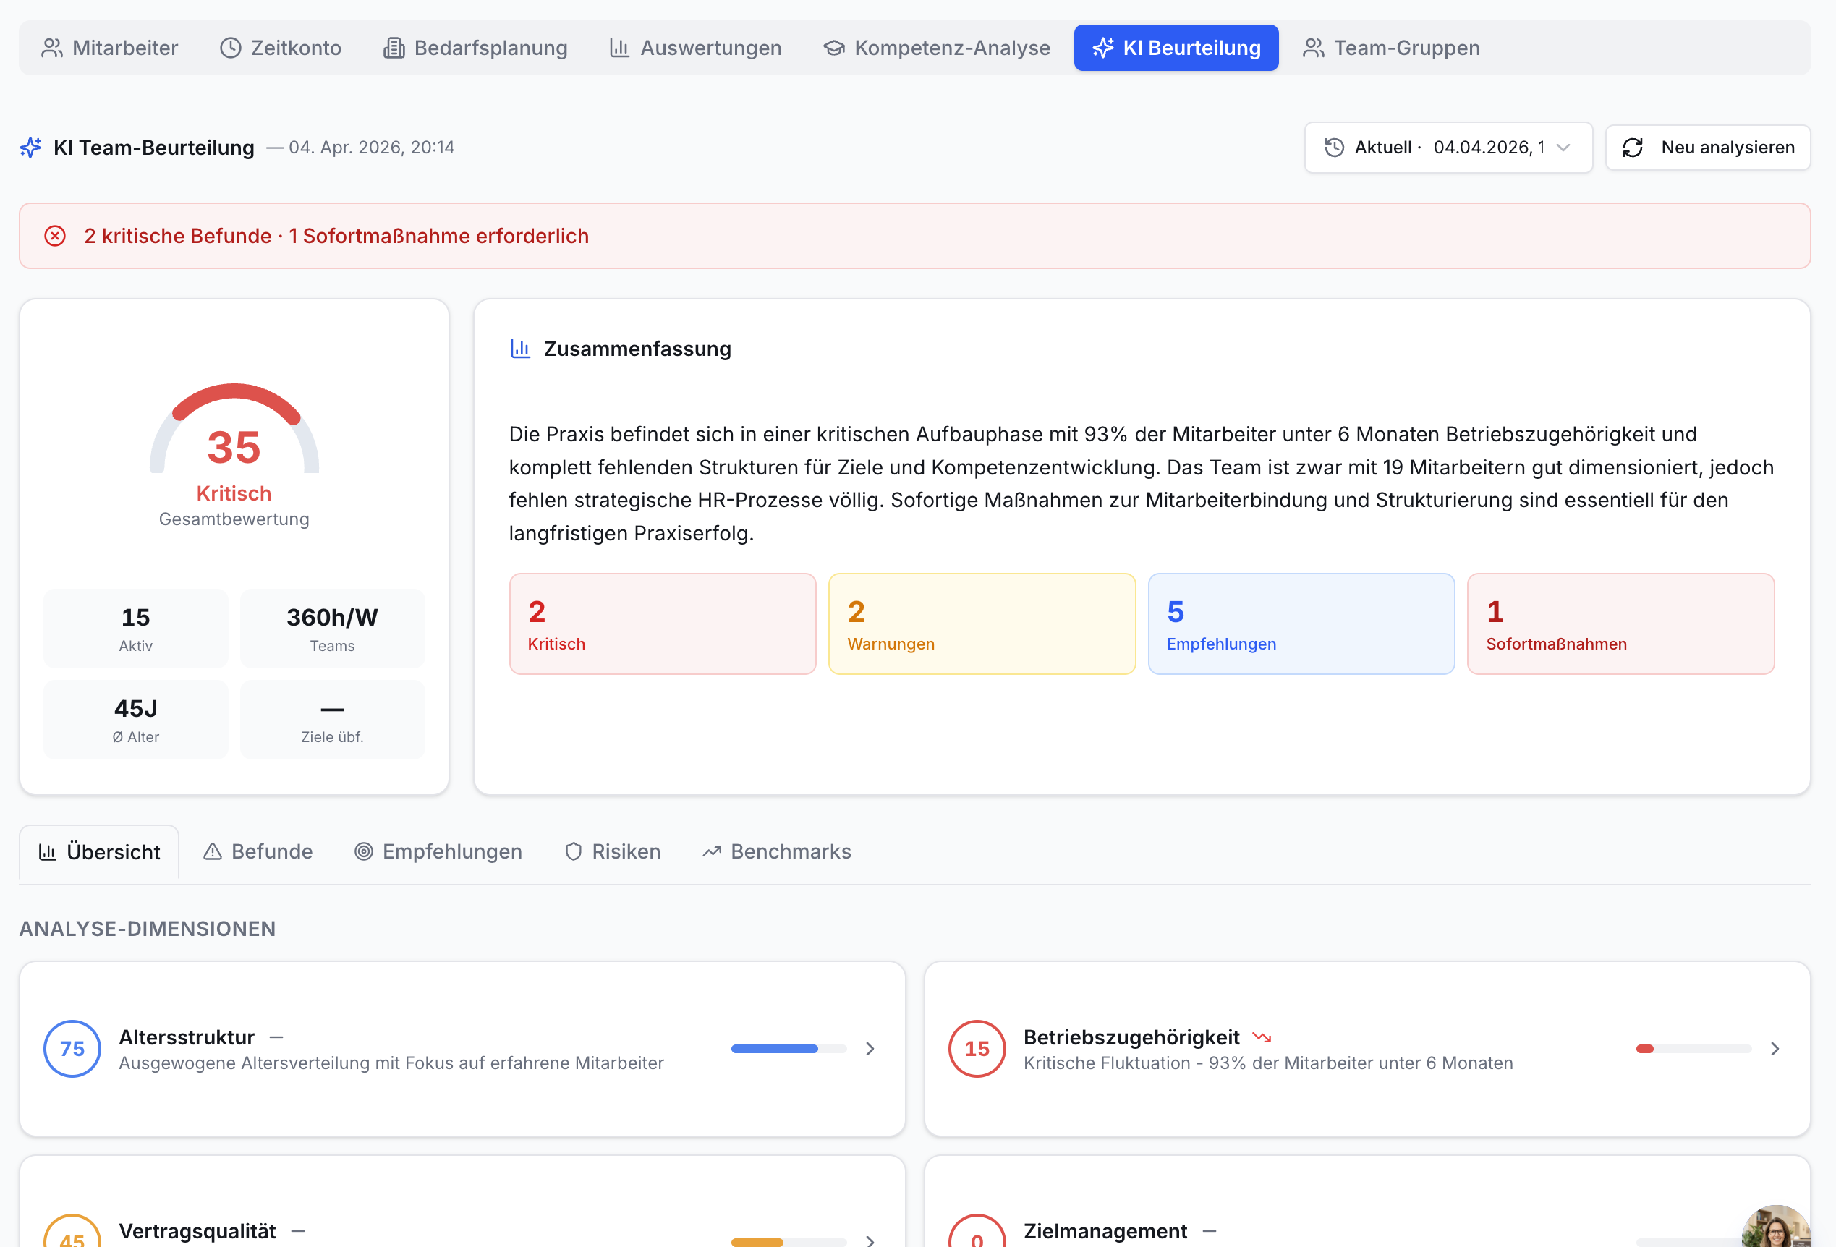The height and width of the screenshot is (1247, 1836).
Task: Click the avatar photo at bottom right
Action: point(1776,1227)
